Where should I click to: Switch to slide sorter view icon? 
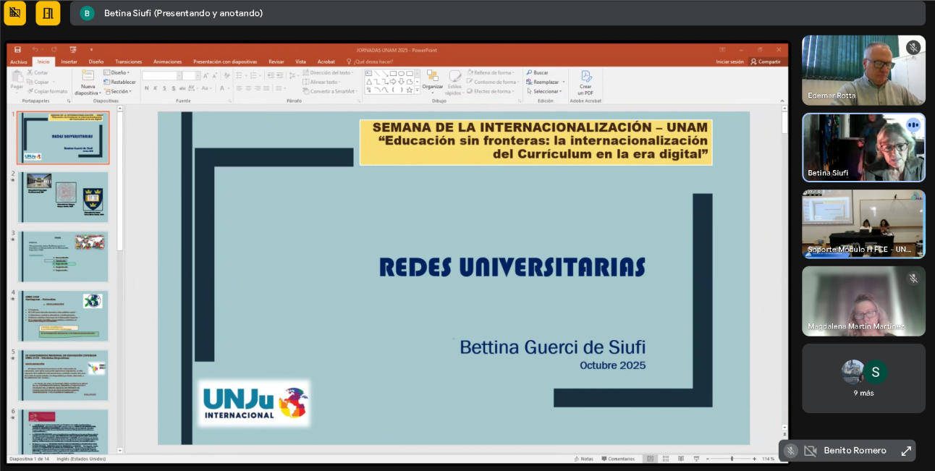pos(665,459)
